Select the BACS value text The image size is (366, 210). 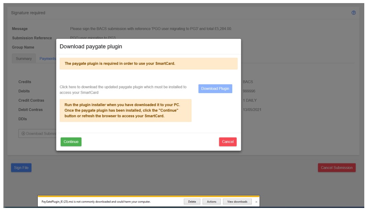point(248,82)
